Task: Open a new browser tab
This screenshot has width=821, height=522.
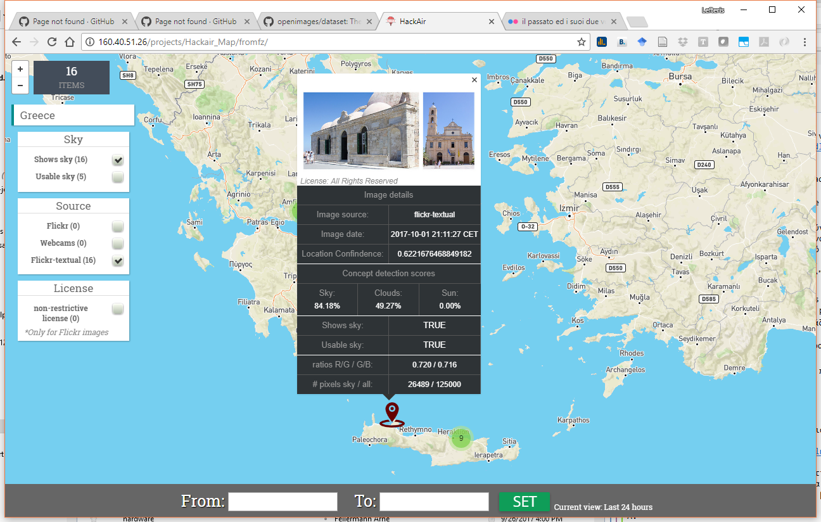Action: pyautogui.click(x=637, y=22)
